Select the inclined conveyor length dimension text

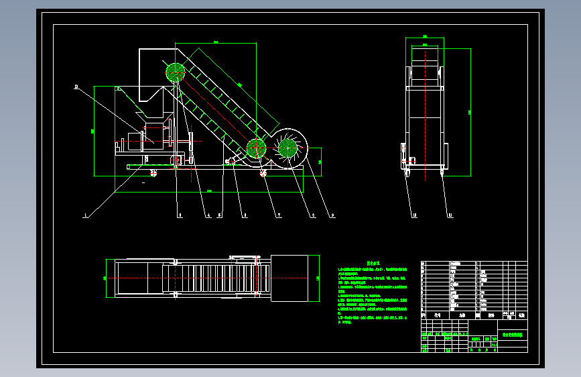[x=240, y=85]
